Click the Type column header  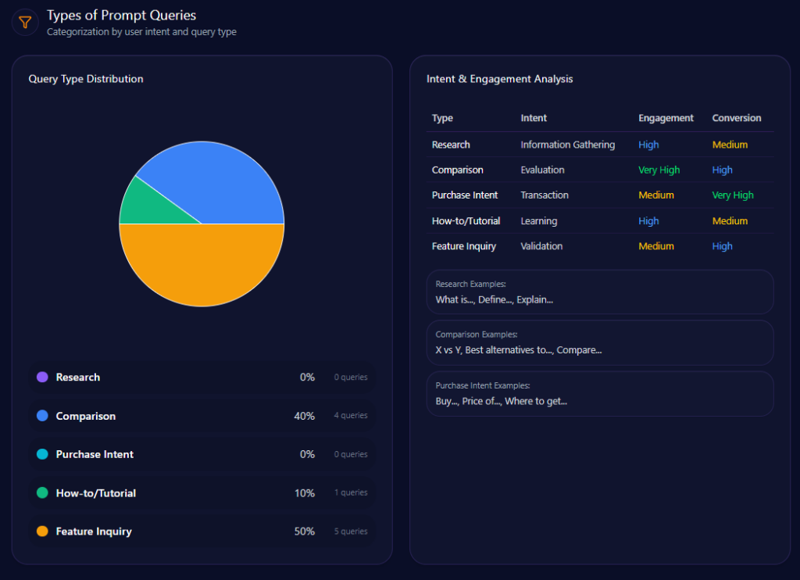(x=442, y=118)
